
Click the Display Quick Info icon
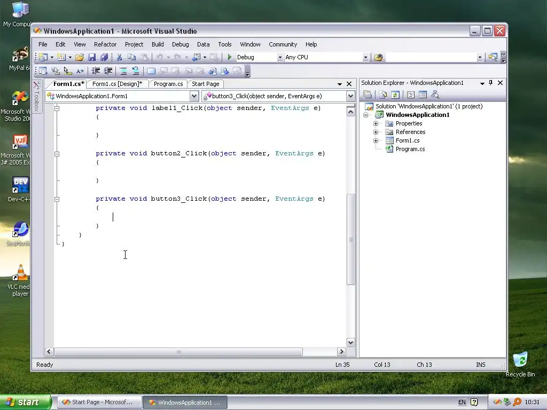[68, 71]
